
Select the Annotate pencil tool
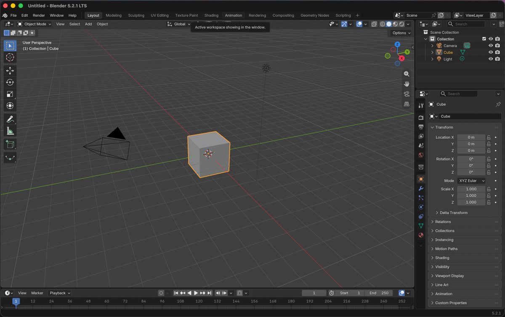click(10, 119)
